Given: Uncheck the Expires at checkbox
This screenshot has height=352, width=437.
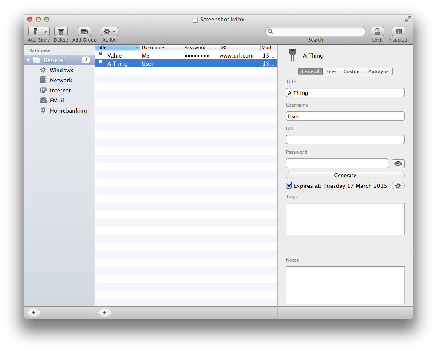Looking at the screenshot, I should click(x=289, y=186).
